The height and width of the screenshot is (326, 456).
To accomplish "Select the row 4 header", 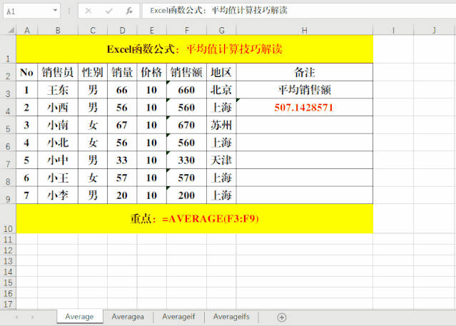I will (8, 108).
